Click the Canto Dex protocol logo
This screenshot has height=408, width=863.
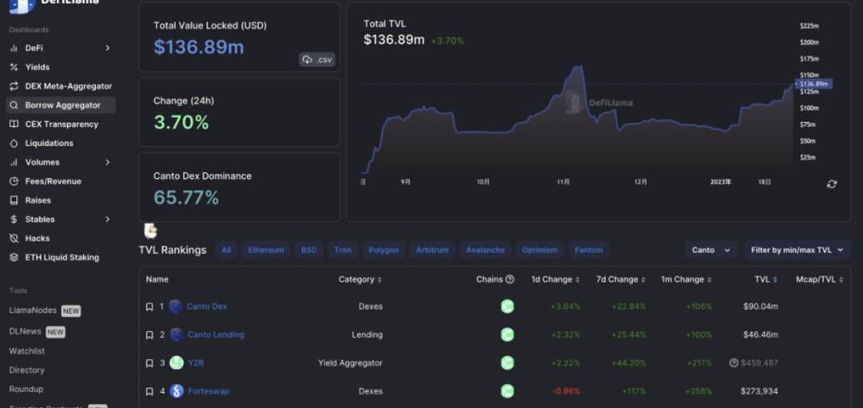176,307
